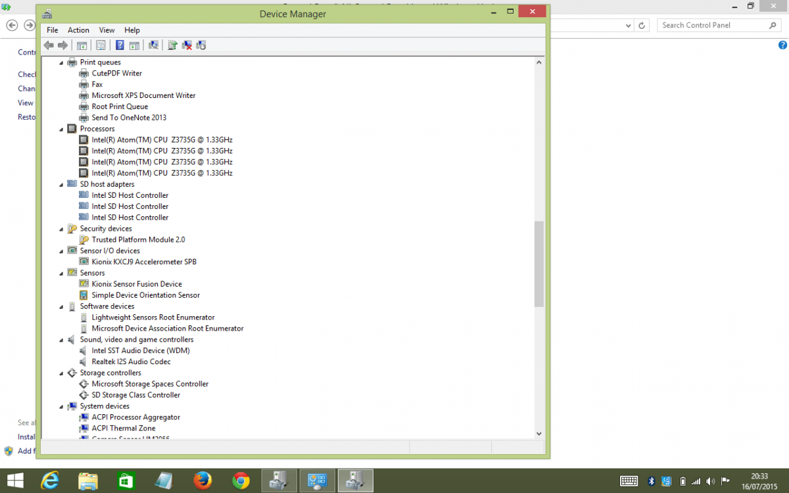Select Root Print Queue
Screen dimensions: 789x493
click(120, 106)
